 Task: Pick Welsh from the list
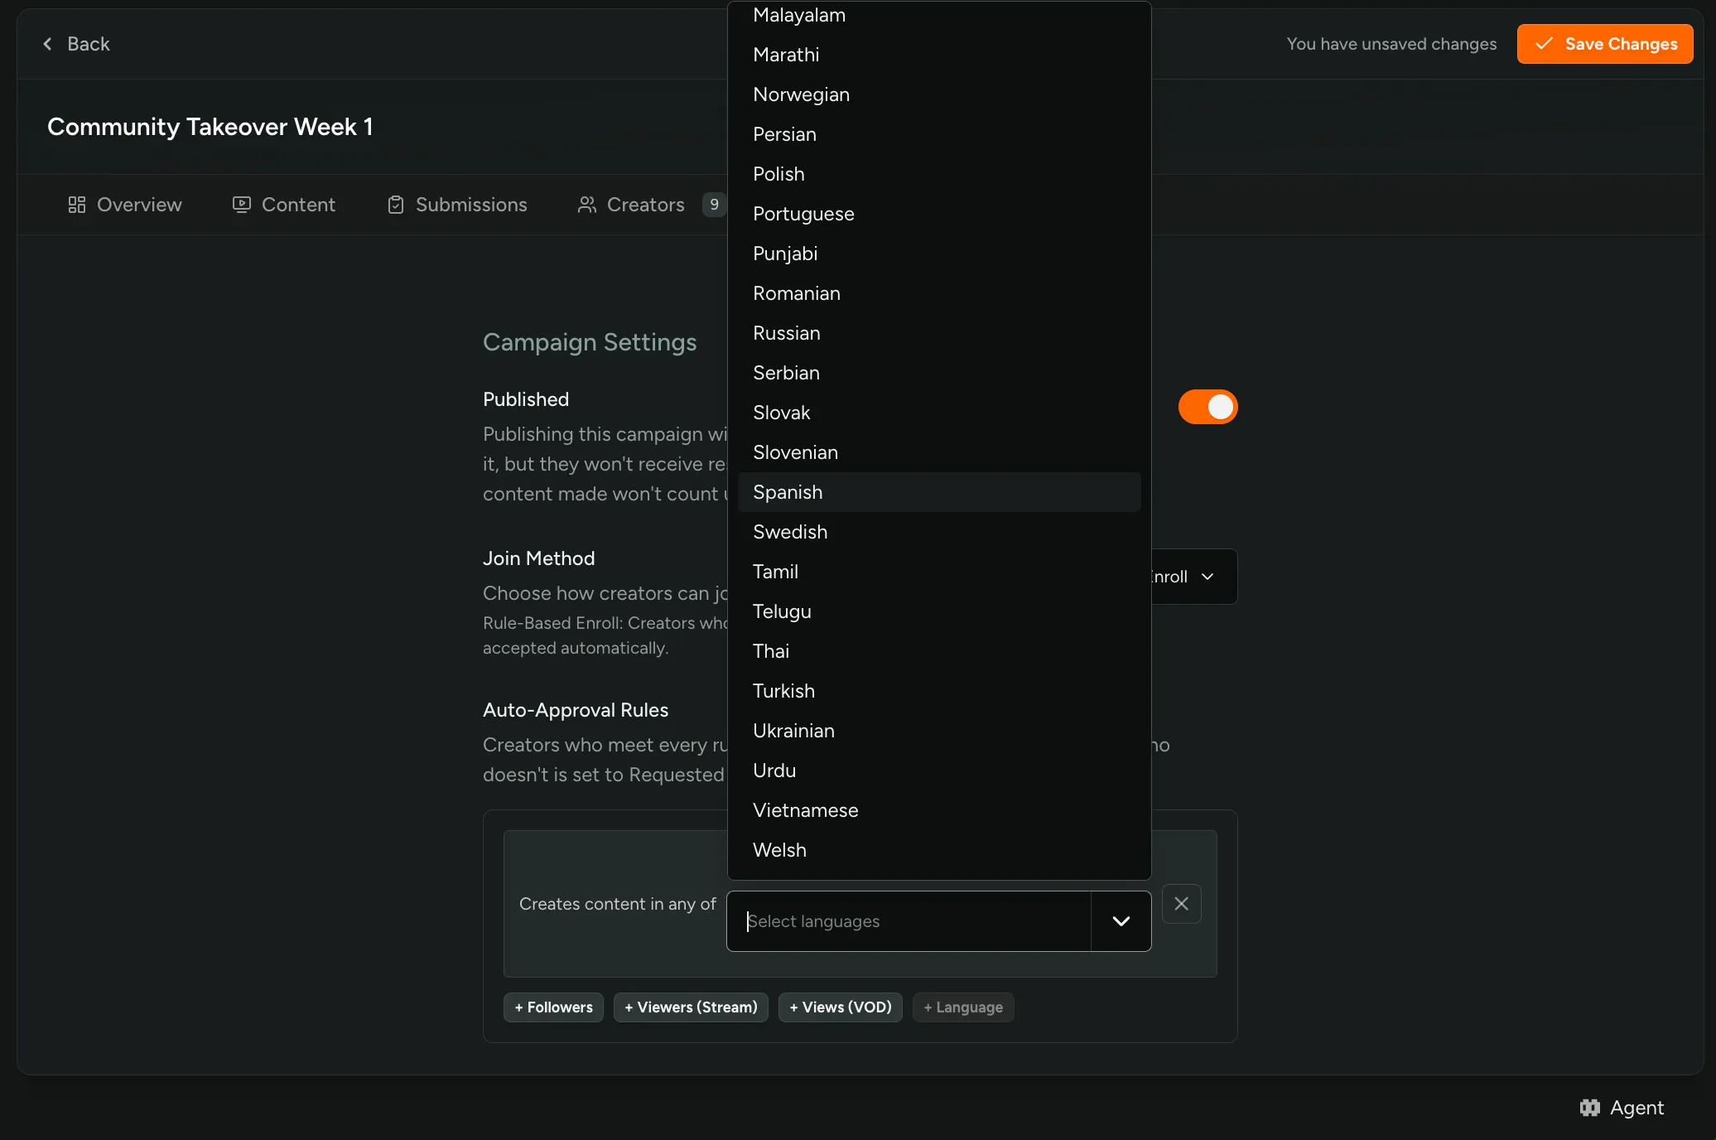[x=939, y=850]
